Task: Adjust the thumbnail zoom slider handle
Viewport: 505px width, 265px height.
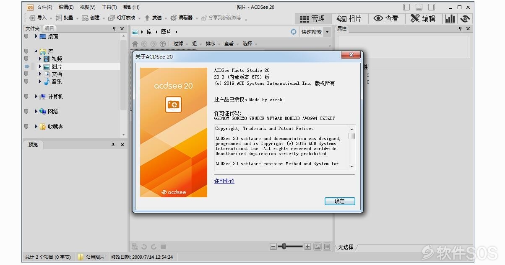Action: pos(284,247)
